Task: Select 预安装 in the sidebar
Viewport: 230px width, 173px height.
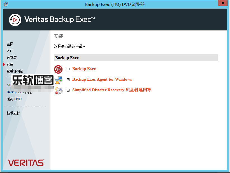Action: pos(11,57)
